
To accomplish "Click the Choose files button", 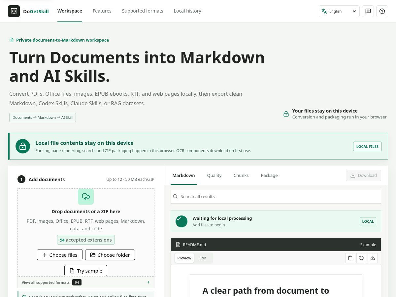I will click(60, 255).
